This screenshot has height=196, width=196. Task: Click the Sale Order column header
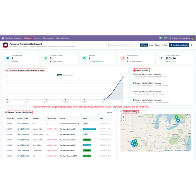[10, 118]
